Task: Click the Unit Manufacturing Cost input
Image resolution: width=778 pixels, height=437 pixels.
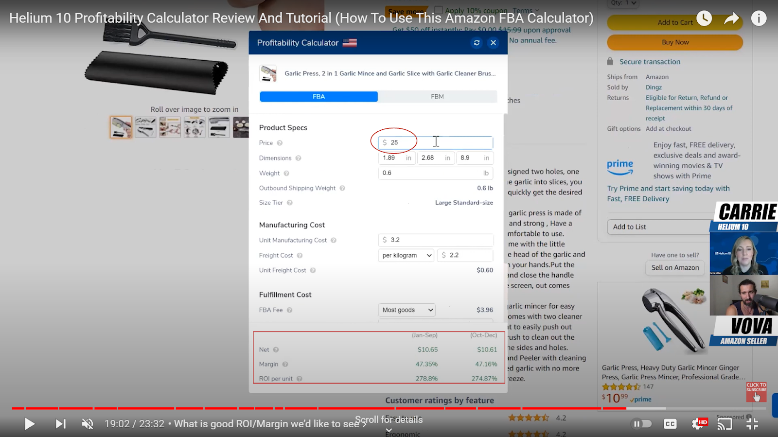Action: point(436,240)
